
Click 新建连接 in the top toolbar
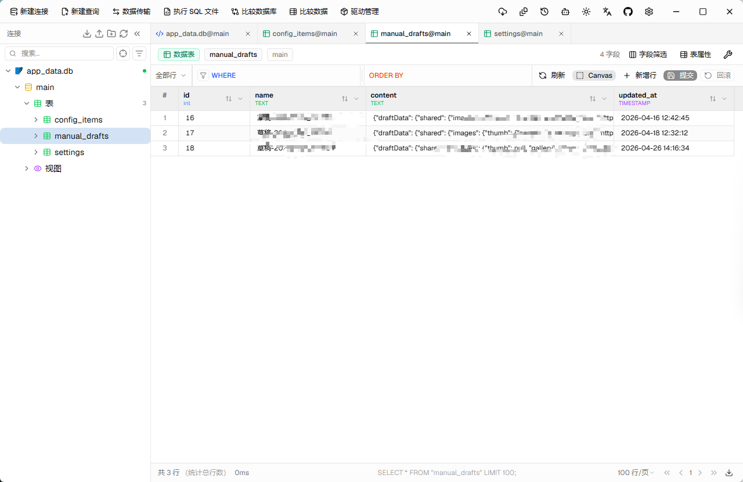[x=29, y=12]
